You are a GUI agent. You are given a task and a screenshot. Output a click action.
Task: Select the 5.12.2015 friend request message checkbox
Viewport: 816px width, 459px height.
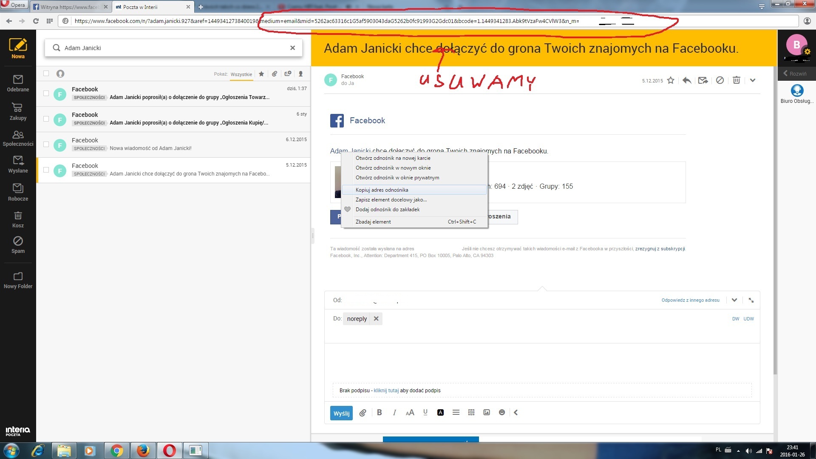click(x=46, y=170)
